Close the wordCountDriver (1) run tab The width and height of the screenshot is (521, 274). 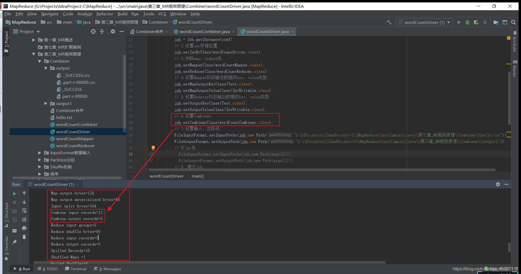pos(78,185)
